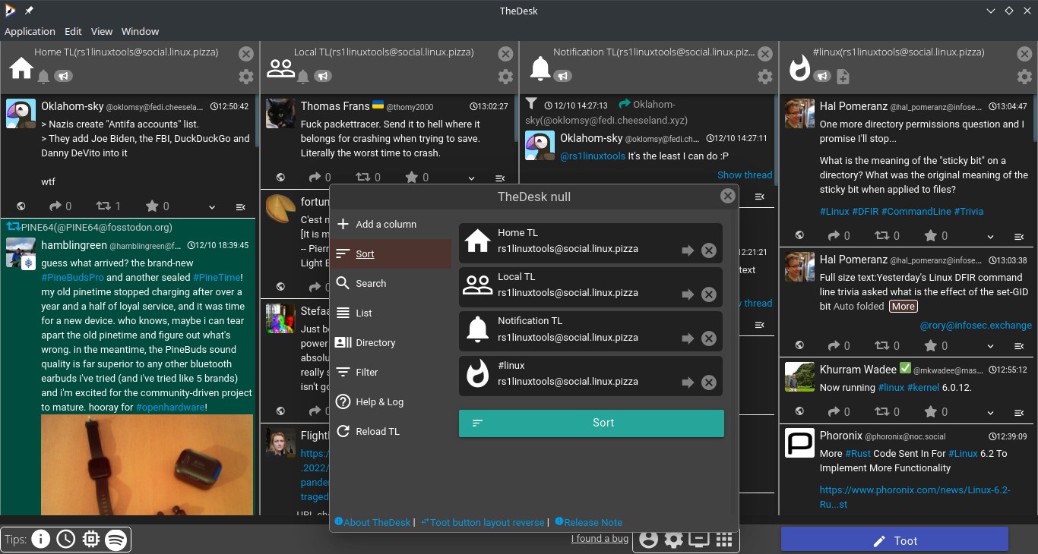Click the blue Toot compose button
Viewport: 1038px width, 554px height.
tap(894, 540)
